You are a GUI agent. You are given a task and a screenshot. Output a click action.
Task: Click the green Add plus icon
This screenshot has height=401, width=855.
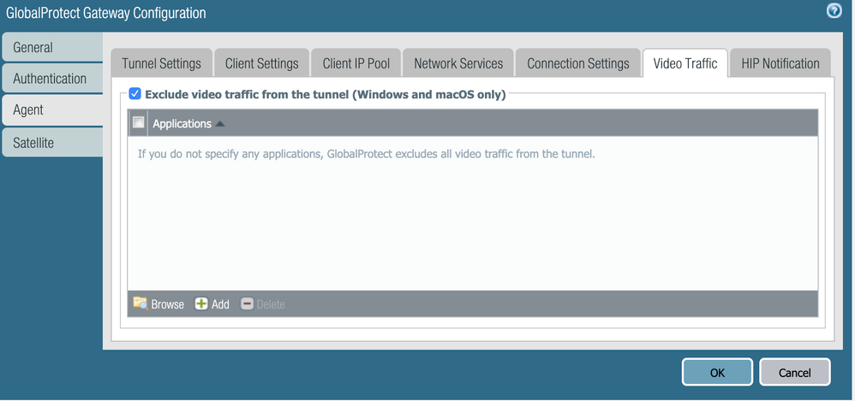coord(201,304)
